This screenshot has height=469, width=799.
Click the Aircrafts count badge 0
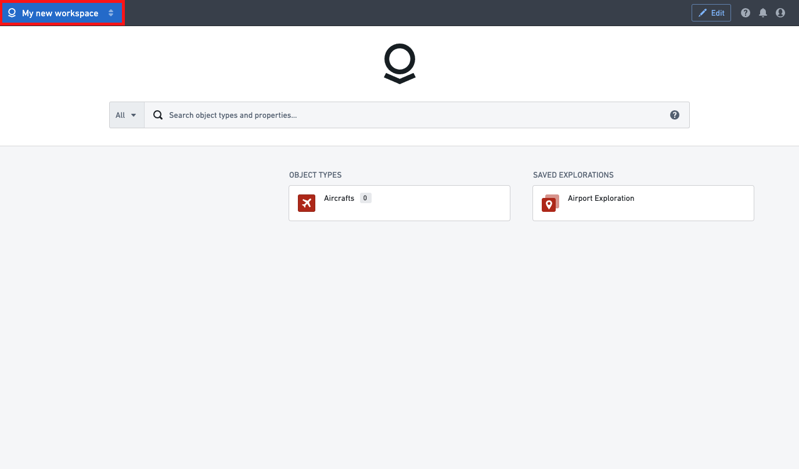coord(365,198)
